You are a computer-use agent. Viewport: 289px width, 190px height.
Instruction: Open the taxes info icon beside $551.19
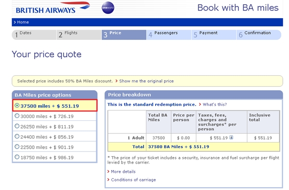231,137
